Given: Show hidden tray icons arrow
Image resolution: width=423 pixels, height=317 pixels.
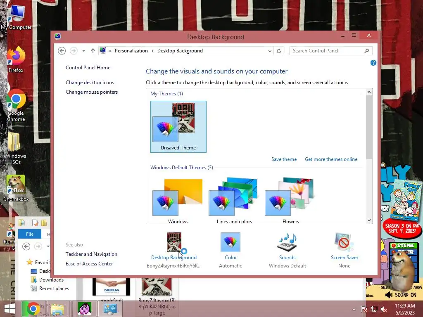Looking at the screenshot, I should coord(354,309).
